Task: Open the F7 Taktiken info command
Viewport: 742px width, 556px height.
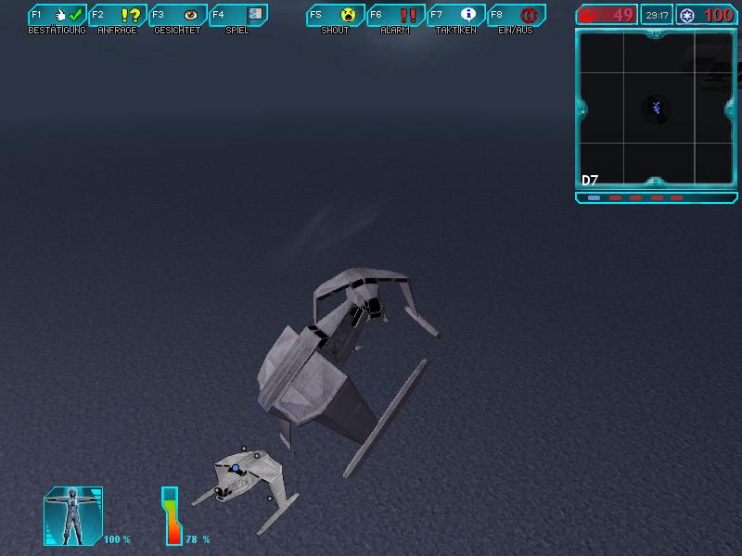Action: click(x=455, y=19)
